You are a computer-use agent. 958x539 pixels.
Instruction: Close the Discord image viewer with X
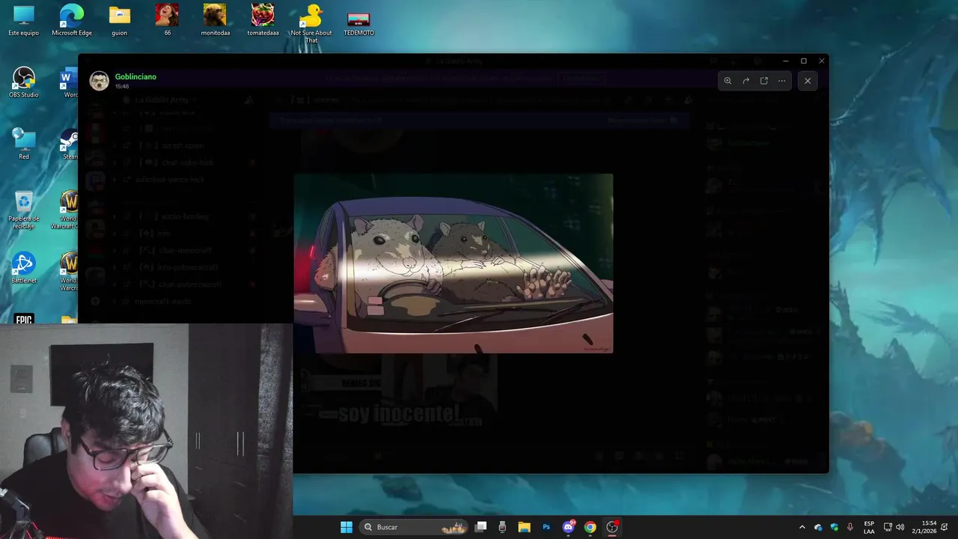pyautogui.click(x=808, y=81)
